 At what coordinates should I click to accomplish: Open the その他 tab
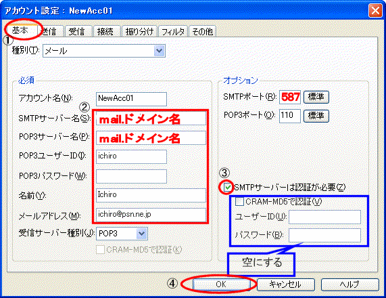202,32
